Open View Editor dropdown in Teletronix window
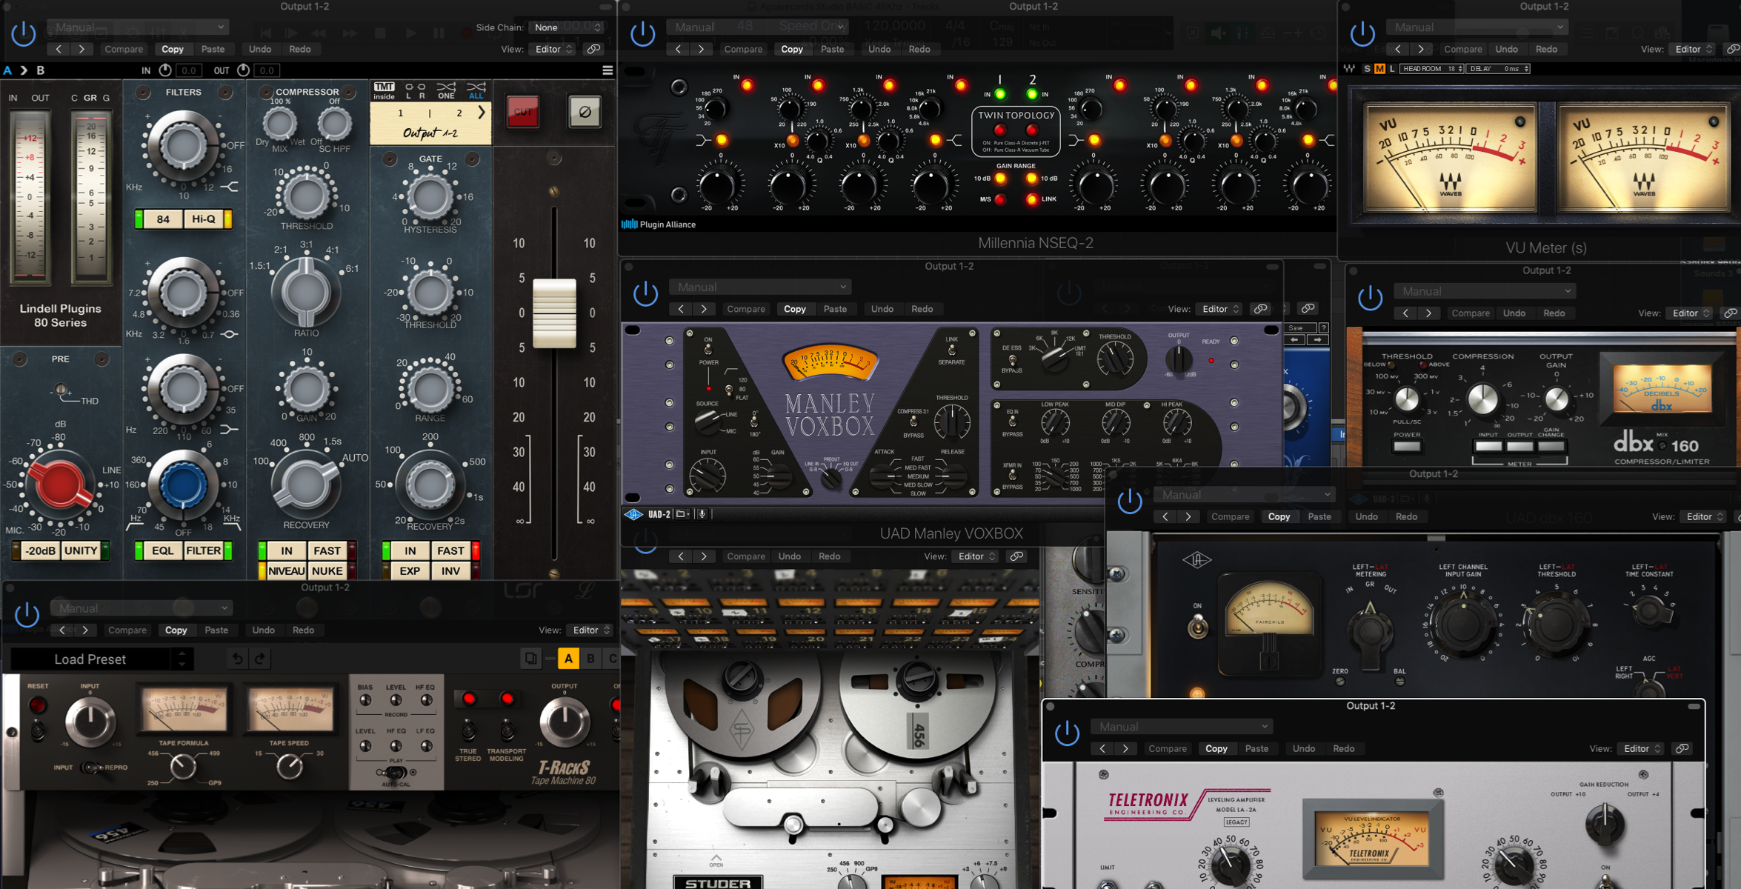The image size is (1741, 889). click(1642, 749)
